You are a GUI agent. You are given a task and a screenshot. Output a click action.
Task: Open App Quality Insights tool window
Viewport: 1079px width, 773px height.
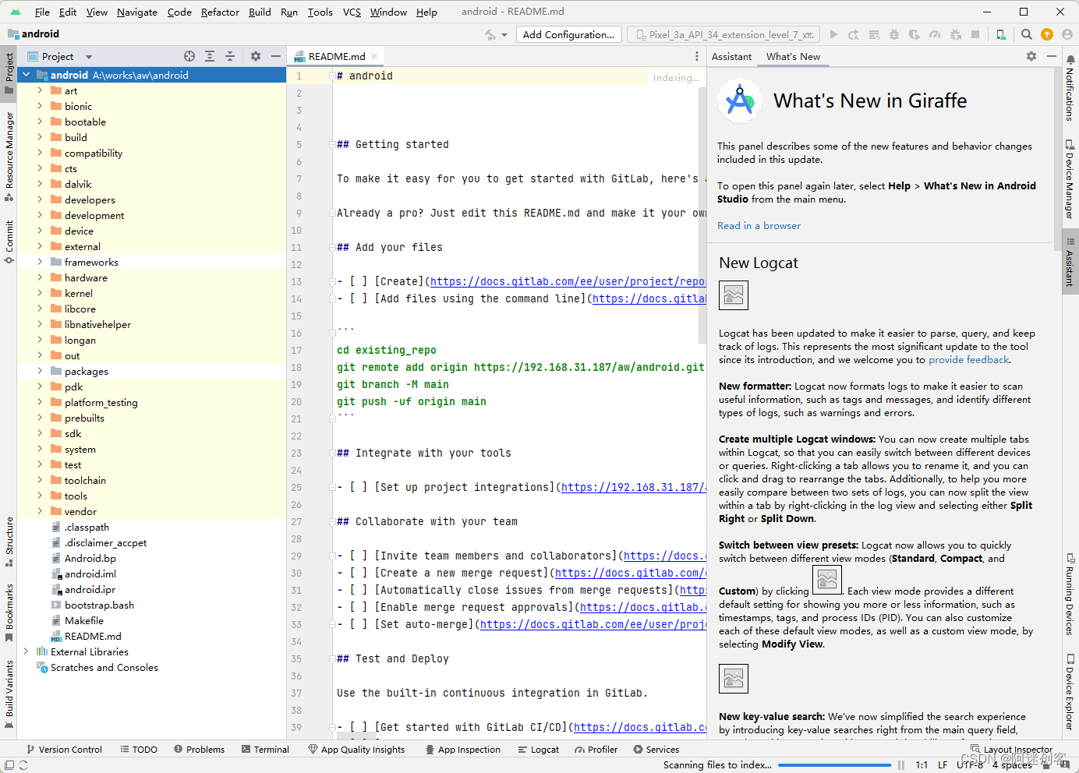coord(356,749)
